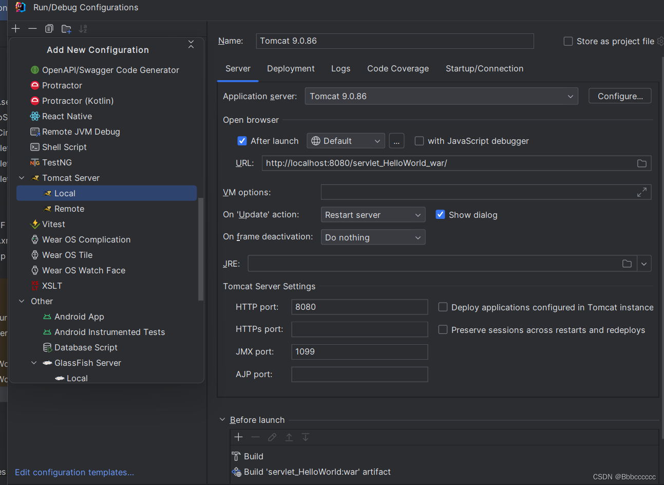Click the Name input field
The image size is (664, 485).
click(x=395, y=41)
